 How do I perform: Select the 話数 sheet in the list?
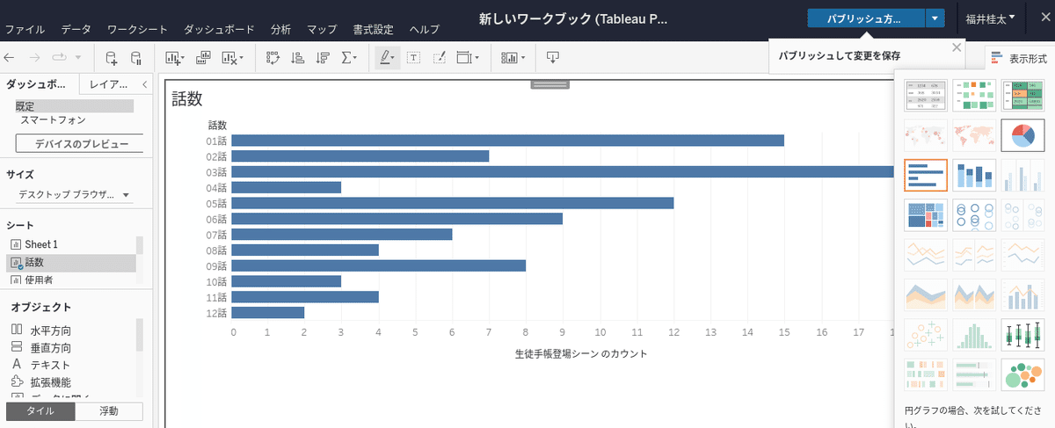click(71, 262)
